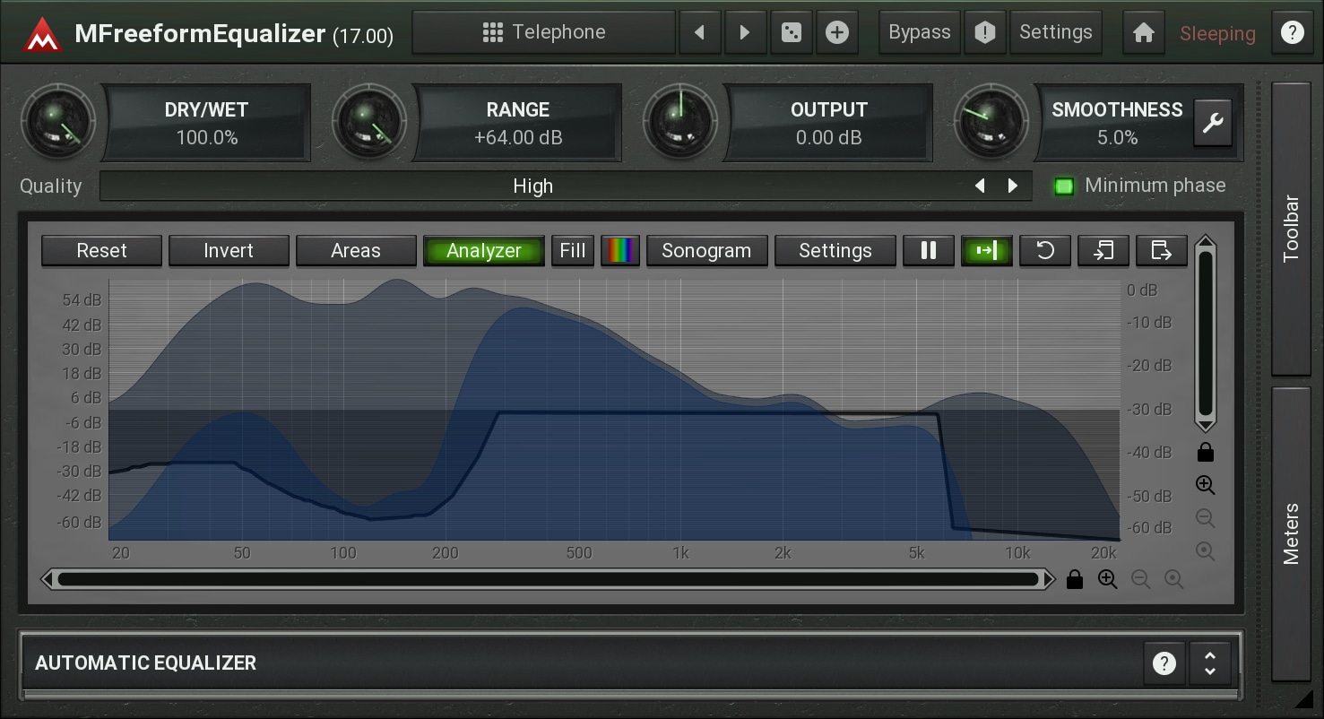This screenshot has width=1324, height=719.
Task: Click the vertical axis lock icon
Action: (x=1205, y=452)
